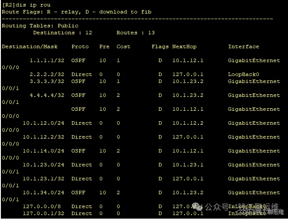Click next hop 10.1.23.1 of 10.1.23.0/24
The height and width of the screenshot is (219, 288).
pos(188,165)
